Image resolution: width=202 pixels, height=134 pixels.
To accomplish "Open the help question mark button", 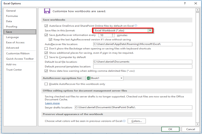I will click(x=185, y=3).
